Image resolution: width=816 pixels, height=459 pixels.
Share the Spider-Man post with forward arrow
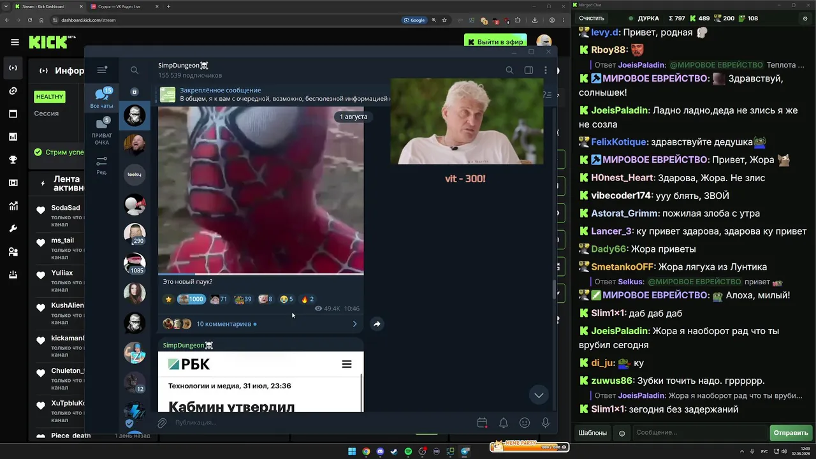(x=377, y=324)
